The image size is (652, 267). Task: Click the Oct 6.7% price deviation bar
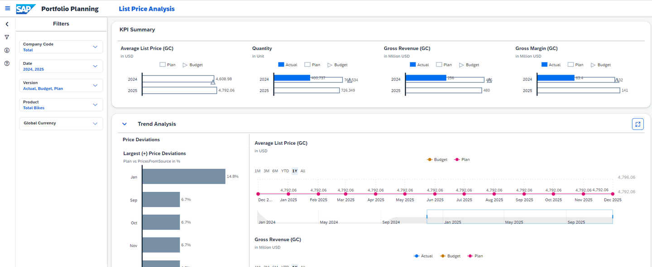pyautogui.click(x=161, y=222)
